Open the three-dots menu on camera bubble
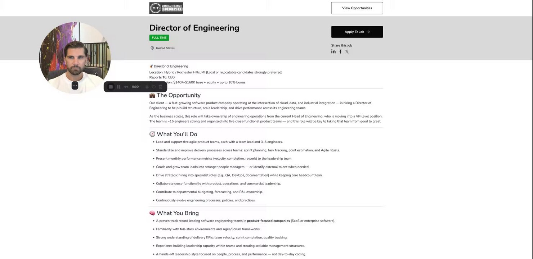Screen dimensions: 533x259 (75, 86)
